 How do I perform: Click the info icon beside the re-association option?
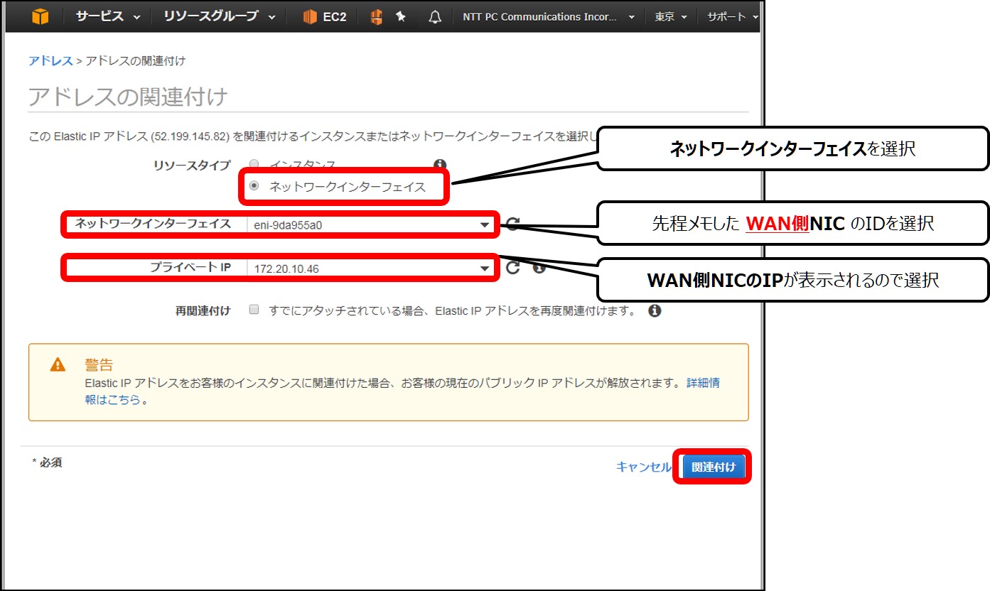point(655,311)
